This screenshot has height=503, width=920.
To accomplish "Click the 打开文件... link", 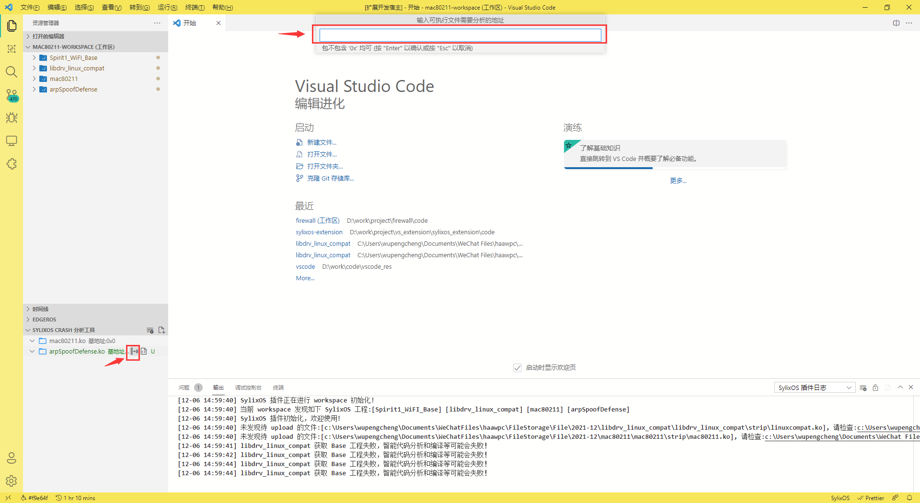I will pos(322,154).
